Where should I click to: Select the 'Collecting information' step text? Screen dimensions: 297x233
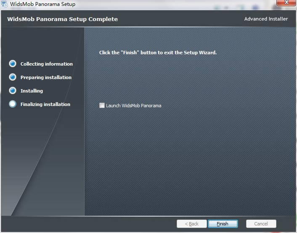[47, 64]
